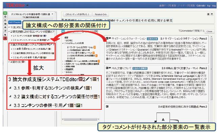The width and height of the screenshot is (218, 133).
Task: Click the X at panel top right
Action: click(212, 14)
